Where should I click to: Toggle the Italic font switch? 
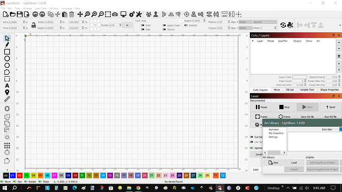click(x=143, y=29)
